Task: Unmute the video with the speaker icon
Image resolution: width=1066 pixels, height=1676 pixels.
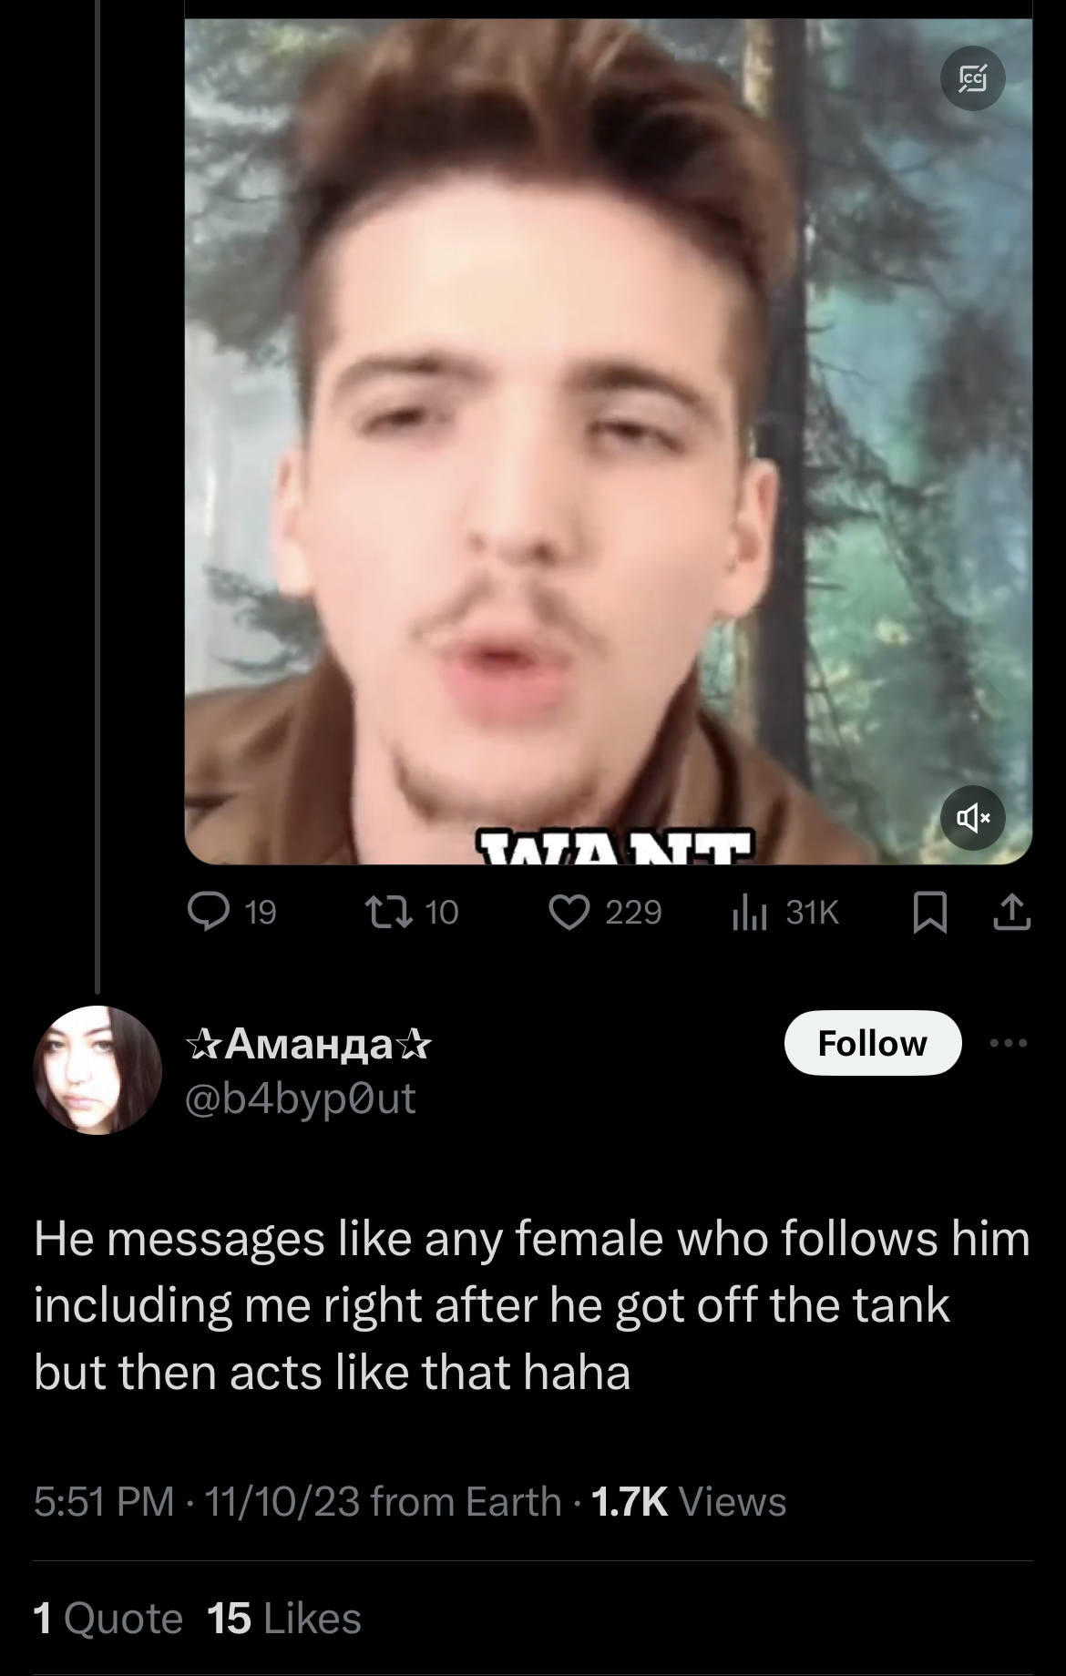Action: click(x=973, y=818)
